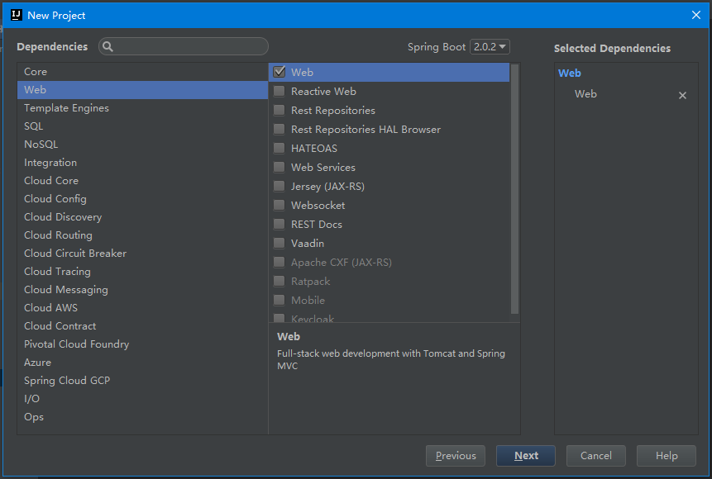712x479 pixels.
Task: Toggle the Websocket checkbox
Action: tap(280, 206)
